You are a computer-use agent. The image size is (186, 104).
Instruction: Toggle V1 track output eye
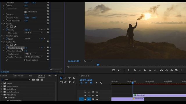(97, 99)
